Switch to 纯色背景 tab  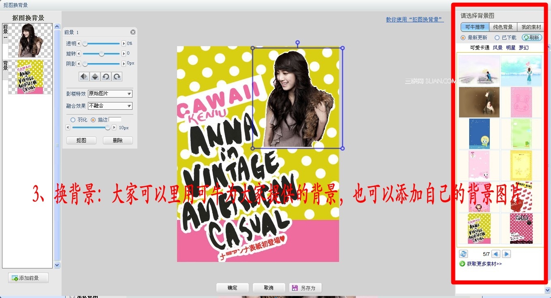point(503,27)
